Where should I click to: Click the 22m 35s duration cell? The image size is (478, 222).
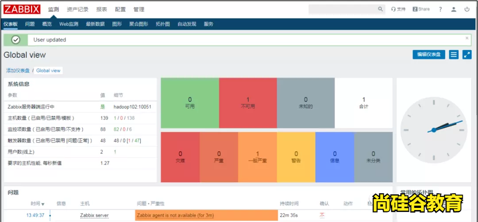pyautogui.click(x=289, y=215)
